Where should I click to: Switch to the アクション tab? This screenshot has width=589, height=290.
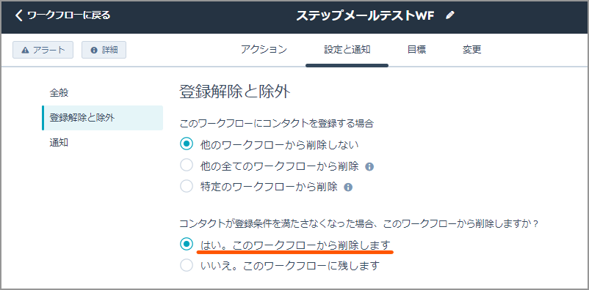point(264,50)
